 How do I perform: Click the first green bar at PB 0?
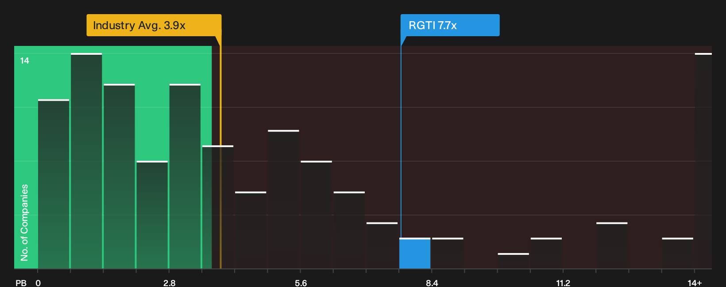pyautogui.click(x=54, y=184)
